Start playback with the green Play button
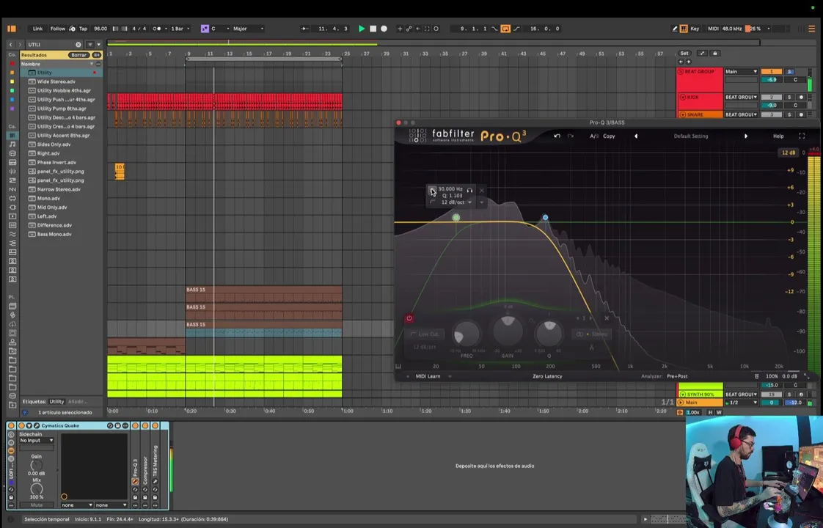Screen dimensions: 823x528 pos(361,29)
